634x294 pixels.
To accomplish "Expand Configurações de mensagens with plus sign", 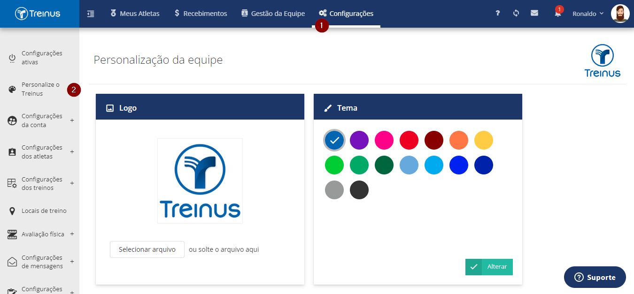I will click(72, 262).
